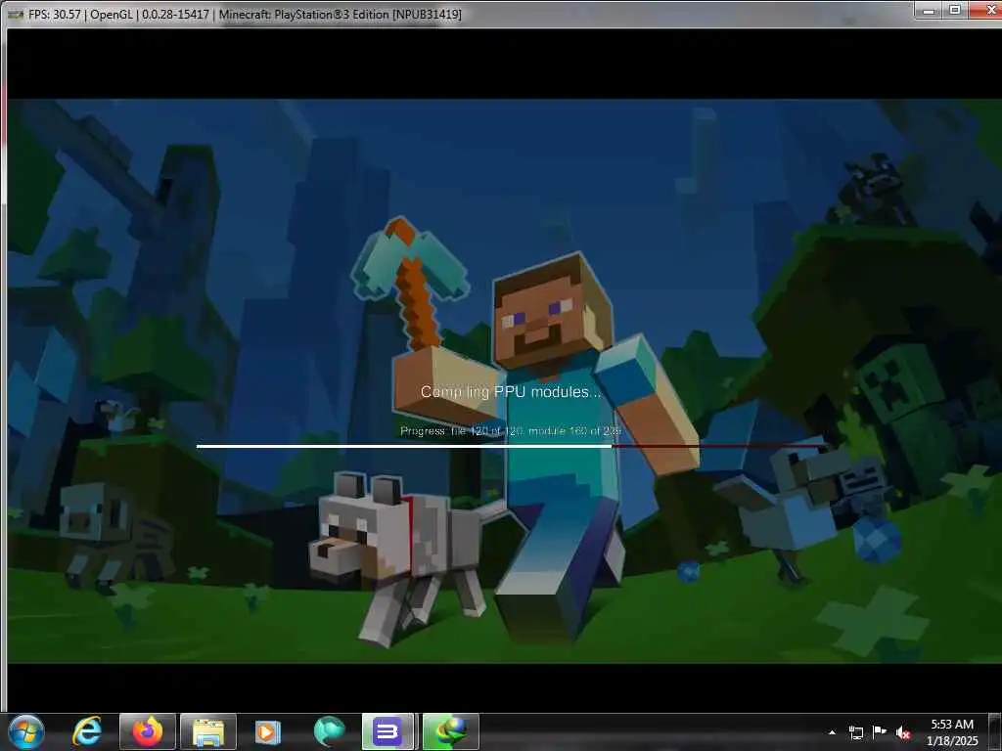Click the muted volume tray icon
The height and width of the screenshot is (751, 1002).
coord(903,732)
